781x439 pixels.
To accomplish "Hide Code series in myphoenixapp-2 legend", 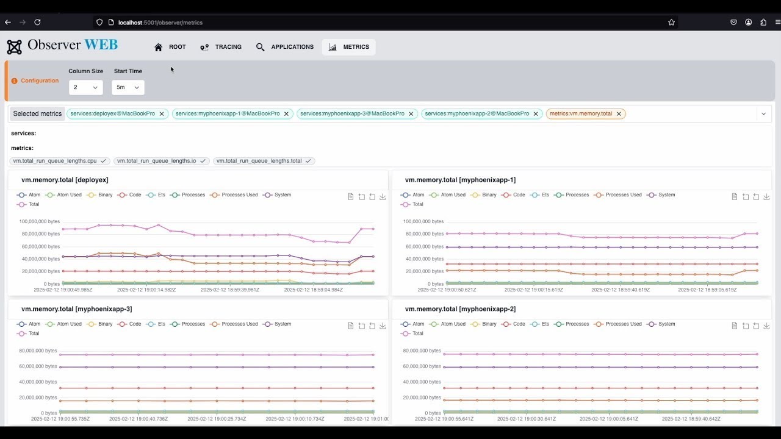I will pyautogui.click(x=514, y=324).
